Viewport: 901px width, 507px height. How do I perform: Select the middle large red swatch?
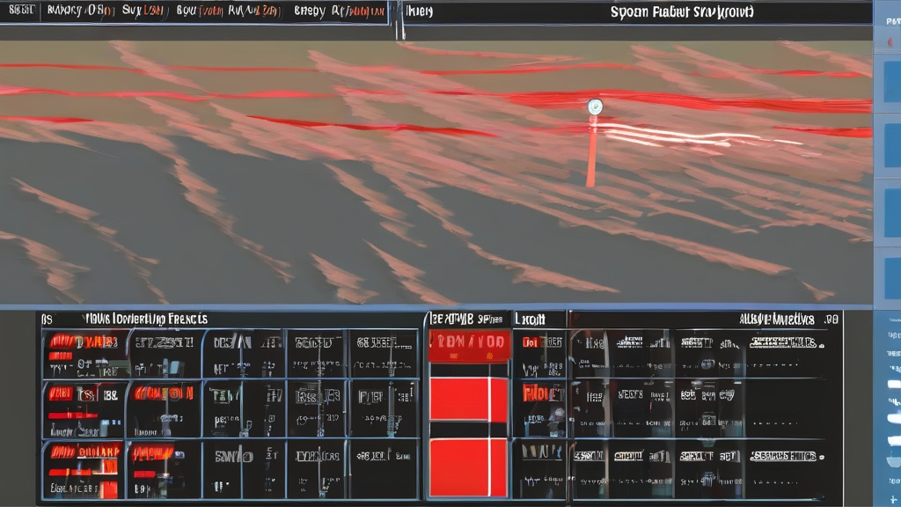[x=468, y=400]
